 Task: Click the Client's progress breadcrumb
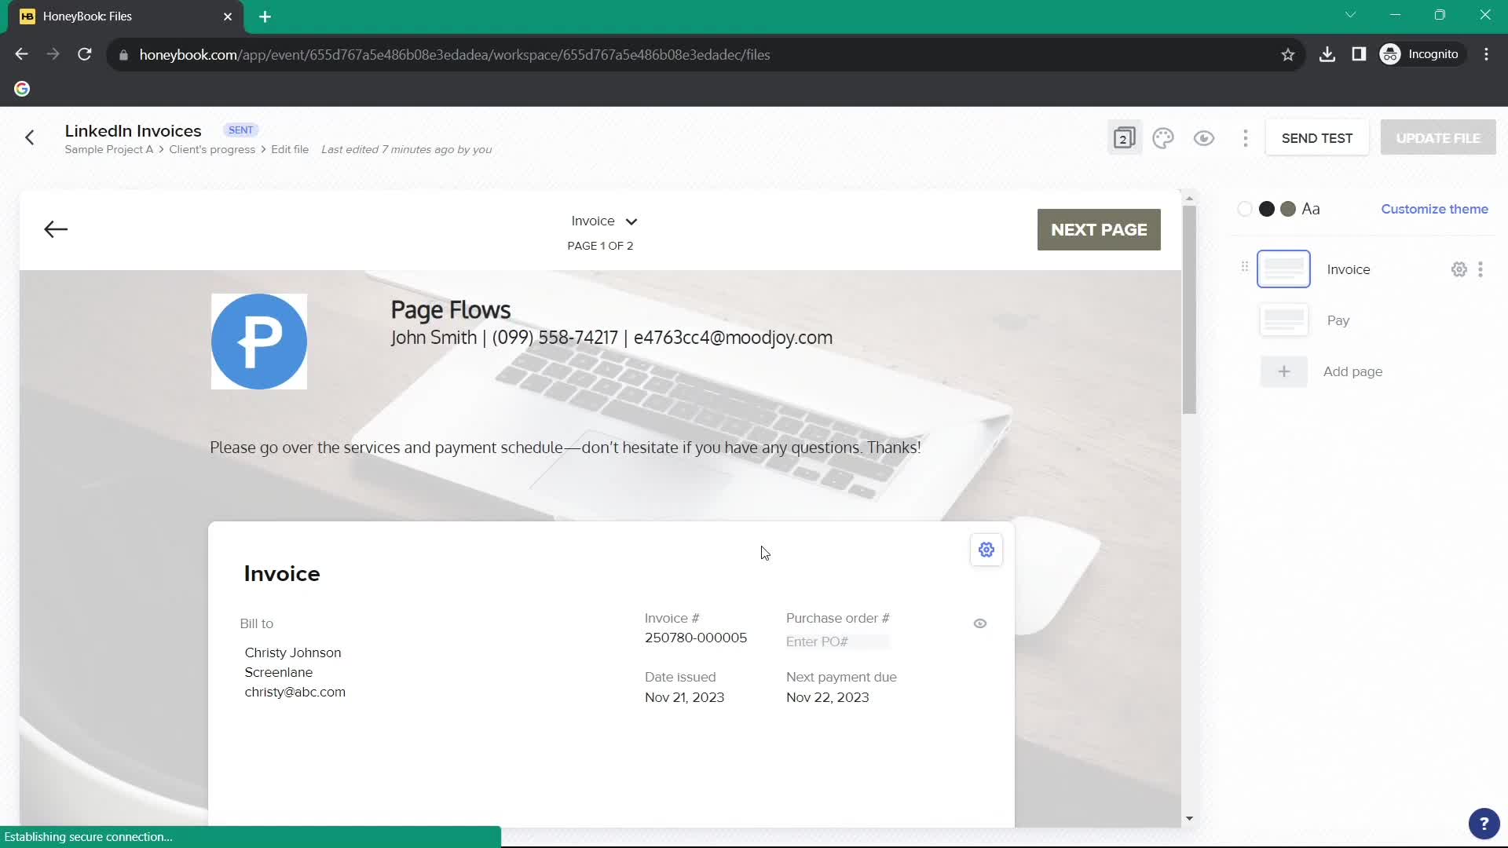point(212,149)
